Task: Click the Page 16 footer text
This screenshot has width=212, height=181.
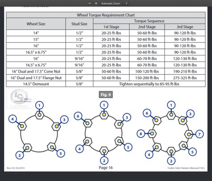Action: [106, 168]
